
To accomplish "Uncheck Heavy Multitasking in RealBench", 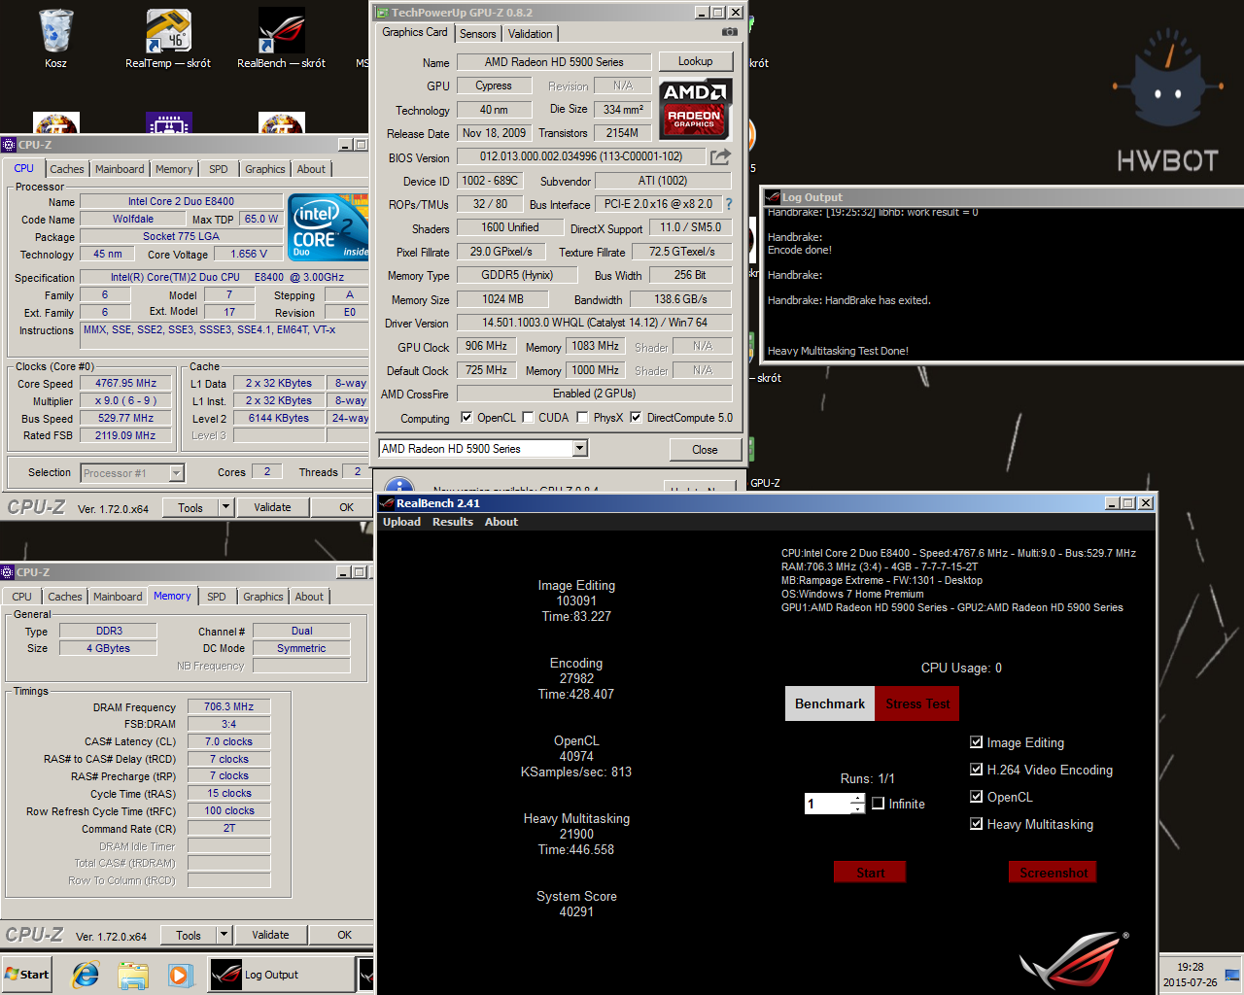I will point(977,824).
